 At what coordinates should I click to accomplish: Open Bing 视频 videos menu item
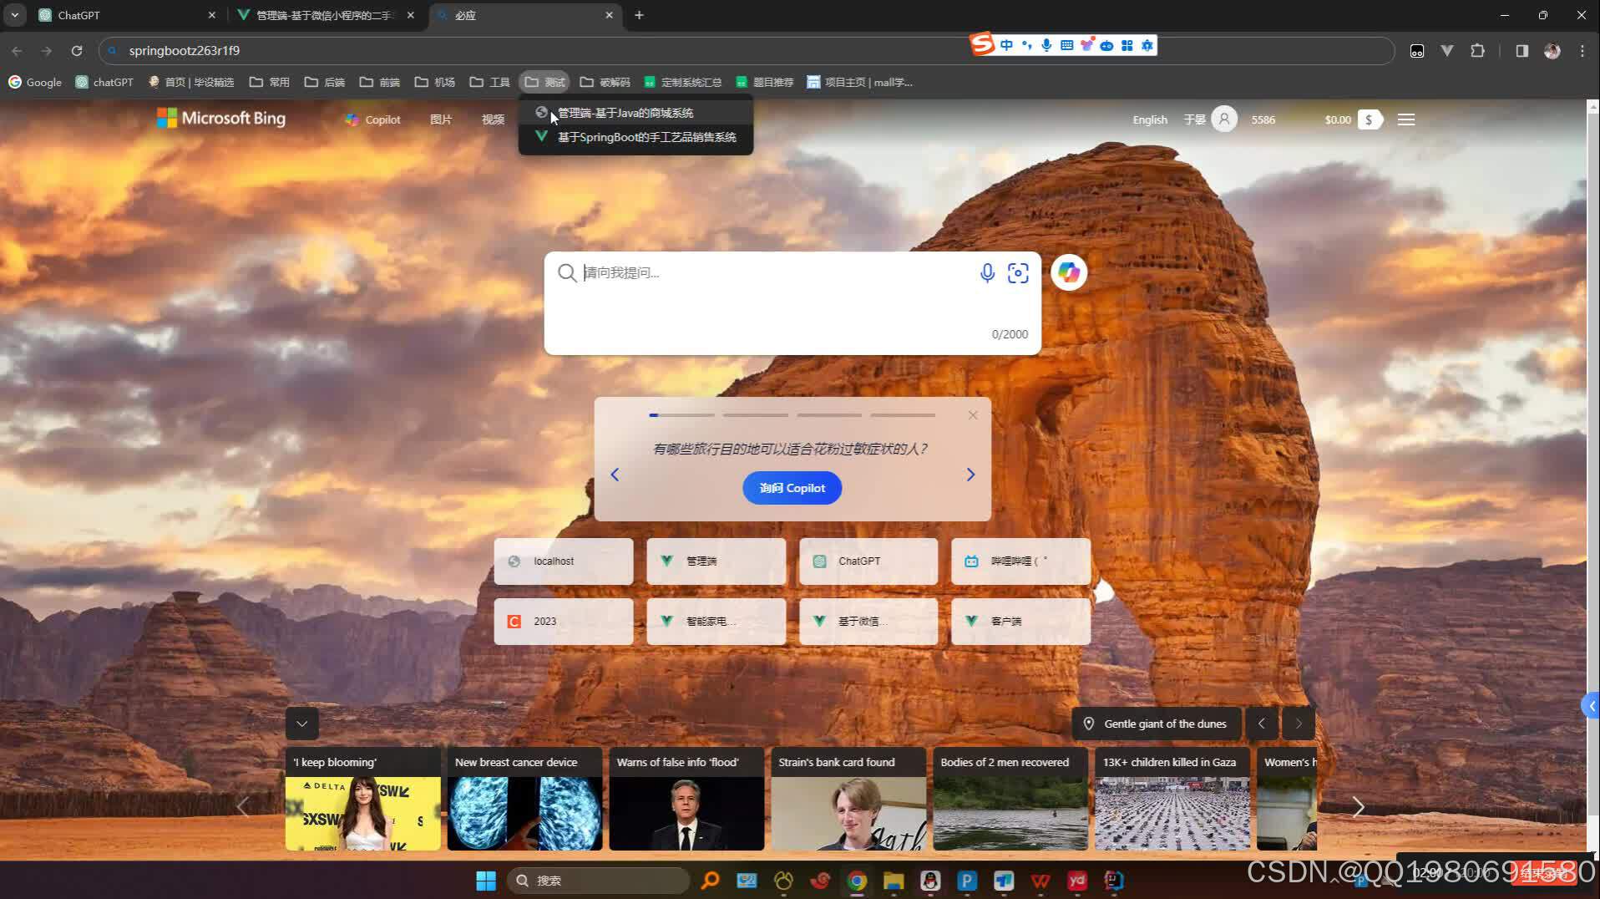(493, 119)
